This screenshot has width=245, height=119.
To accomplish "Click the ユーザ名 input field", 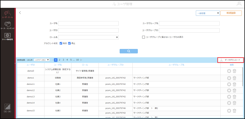I will click(x=88, y=23).
